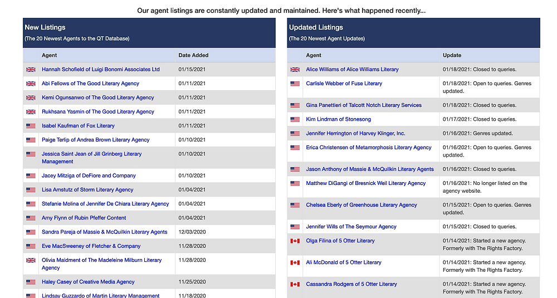
Task: Open Jason Anthony of Massie & McQuilkin link
Action: 370,169
